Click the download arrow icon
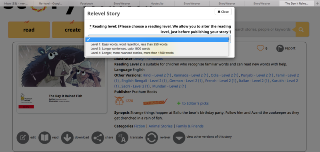The height and width of the screenshot is (152, 320). [67, 138]
